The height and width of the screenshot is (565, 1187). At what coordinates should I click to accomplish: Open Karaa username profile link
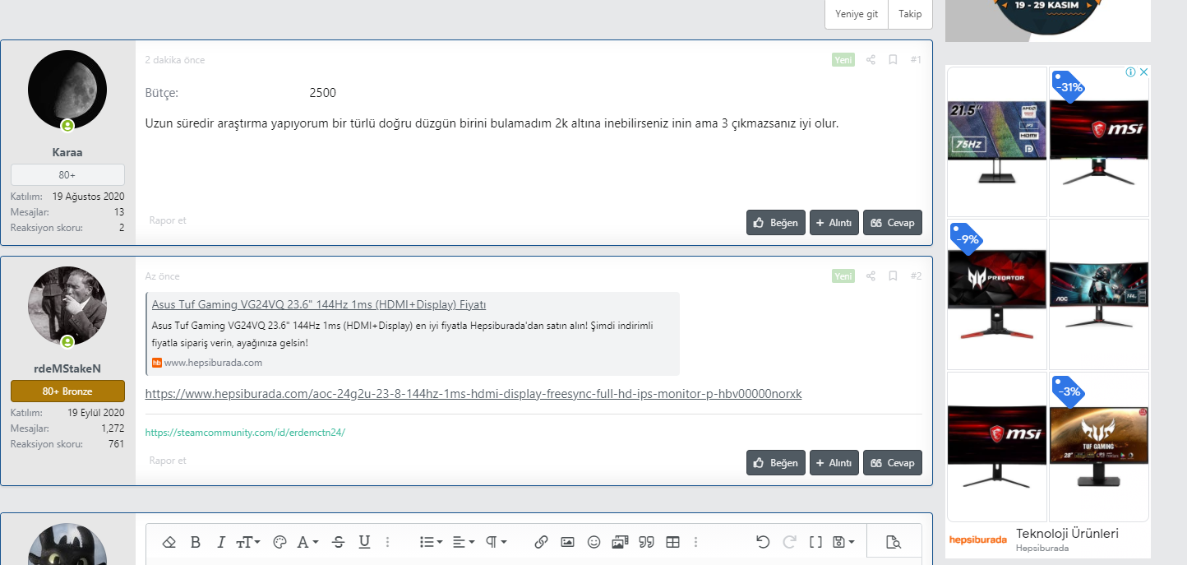(67, 152)
